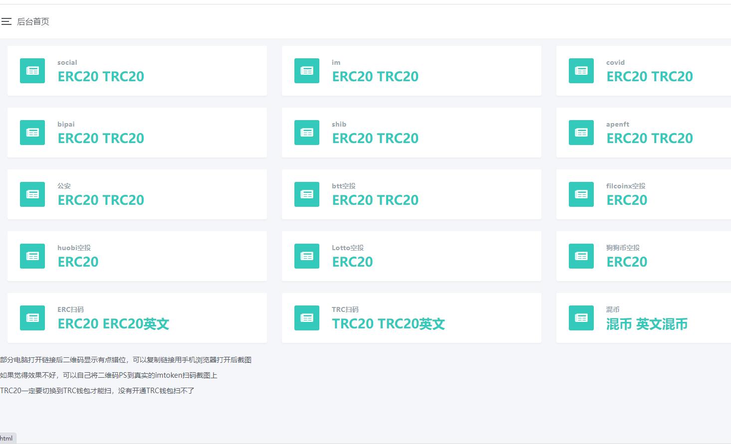Image resolution: width=731 pixels, height=444 pixels.
Task: Click the 公安 card icon
Action: tap(32, 194)
